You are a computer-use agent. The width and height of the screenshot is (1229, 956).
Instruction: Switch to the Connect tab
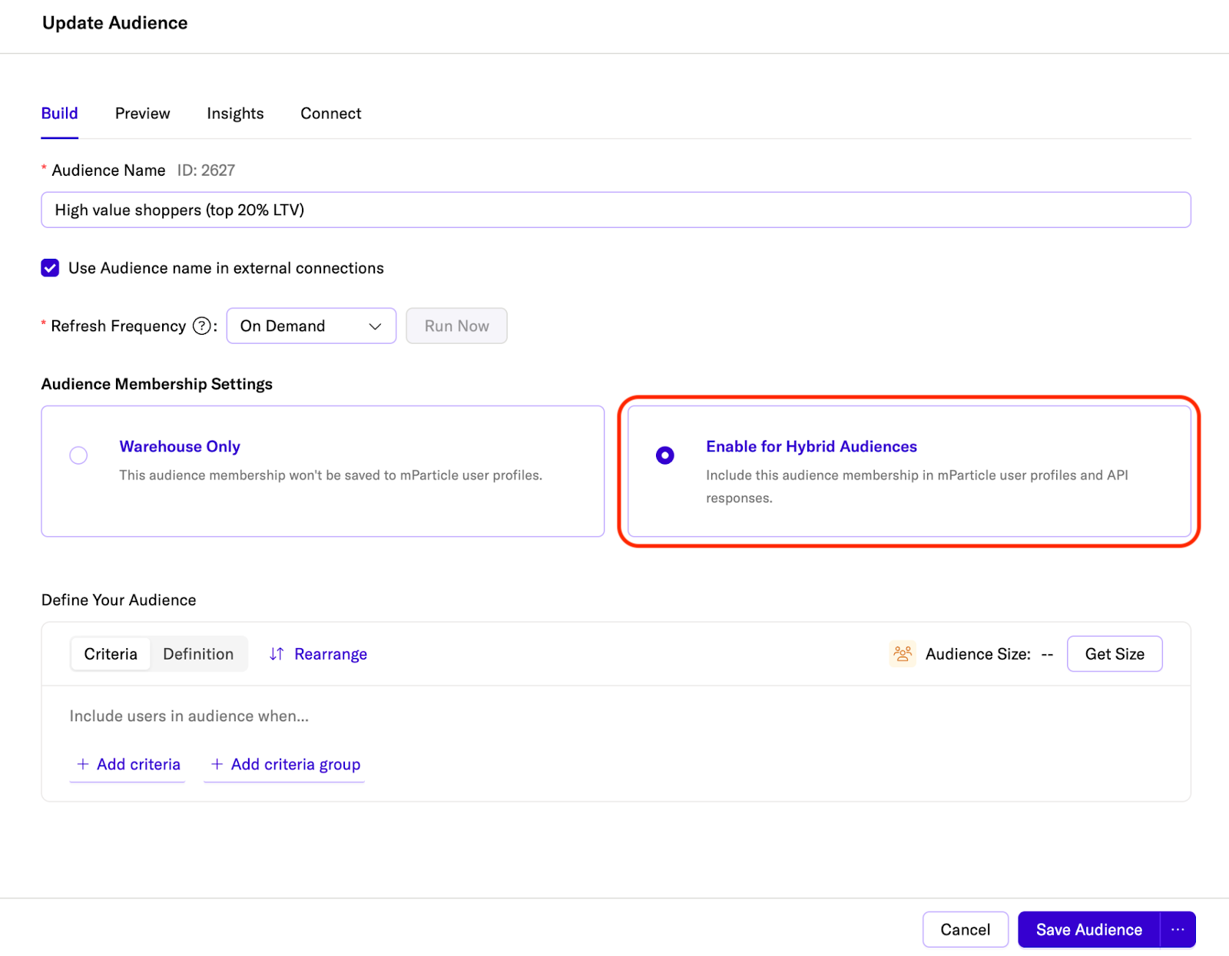pyautogui.click(x=330, y=113)
